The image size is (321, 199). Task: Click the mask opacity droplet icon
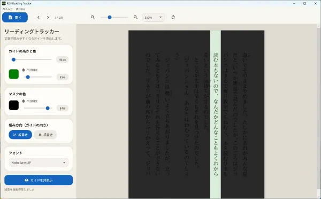pos(24,101)
